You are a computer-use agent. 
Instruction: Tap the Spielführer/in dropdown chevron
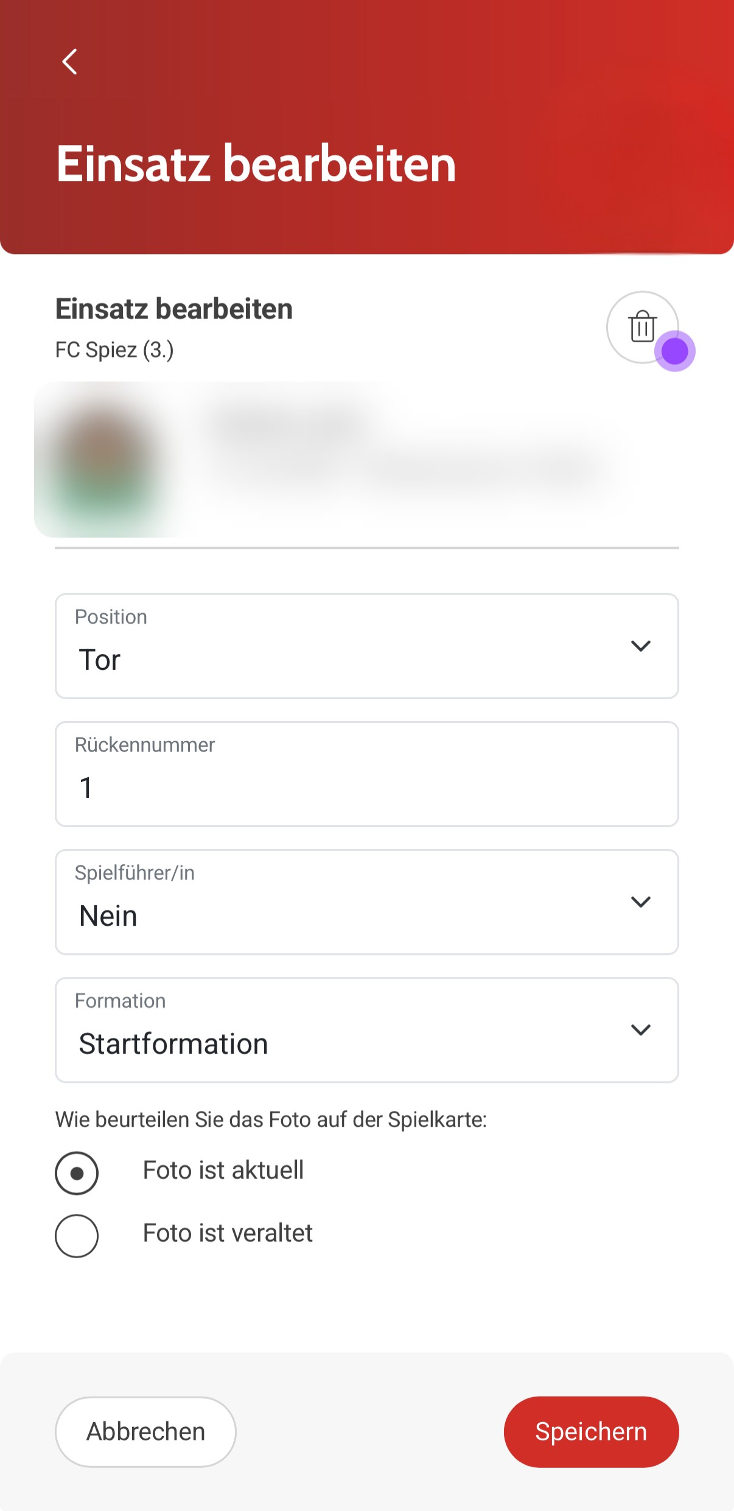[641, 902]
